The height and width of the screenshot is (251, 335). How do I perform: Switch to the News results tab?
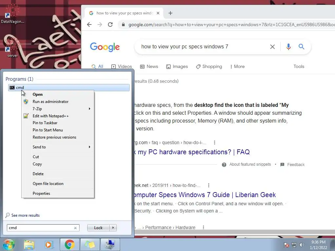(x=149, y=67)
